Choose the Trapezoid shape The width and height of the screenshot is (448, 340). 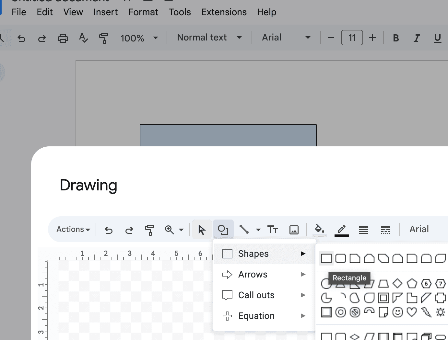383,284
